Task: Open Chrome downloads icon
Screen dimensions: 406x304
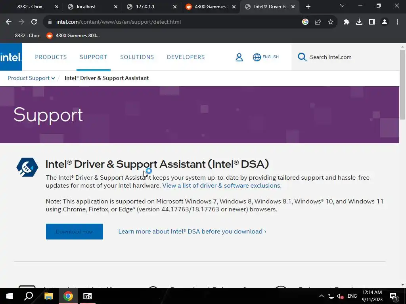Action: (x=359, y=22)
